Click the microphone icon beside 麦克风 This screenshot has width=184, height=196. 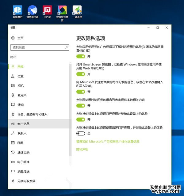[x=13, y=95]
